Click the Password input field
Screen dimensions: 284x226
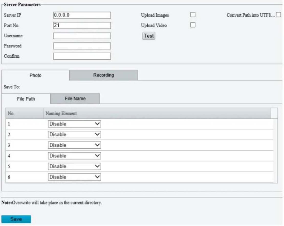[82, 46]
